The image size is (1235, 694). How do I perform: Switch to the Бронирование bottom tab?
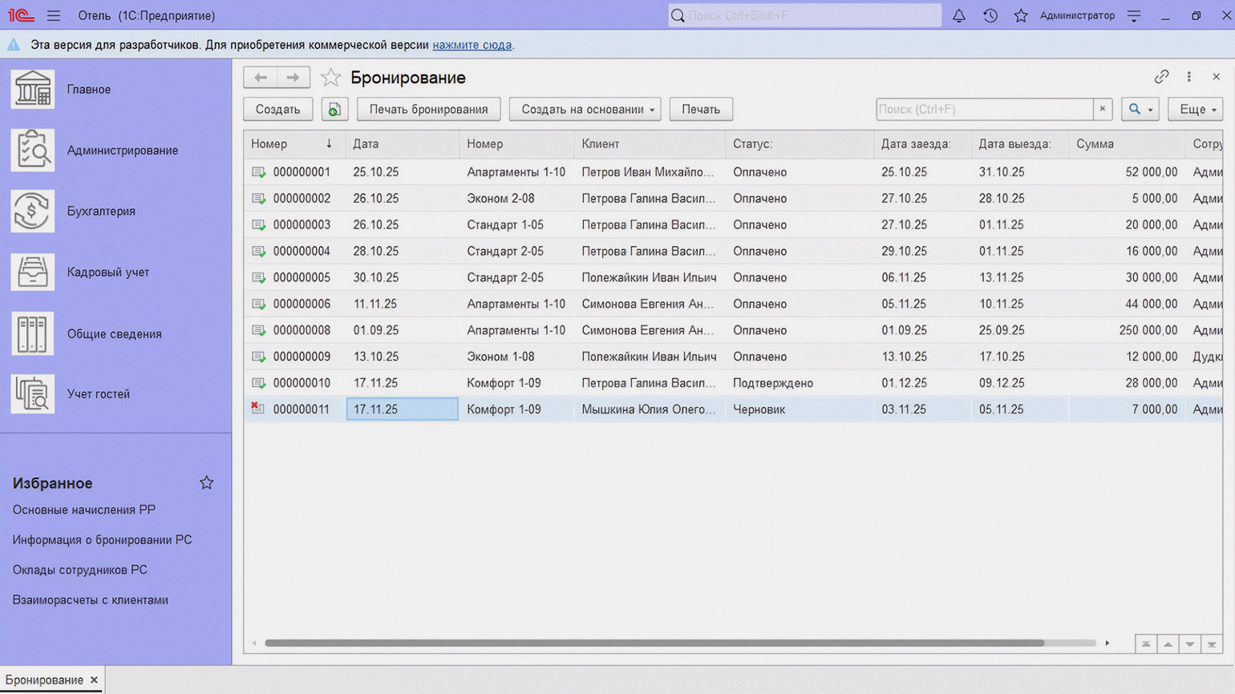click(x=44, y=680)
